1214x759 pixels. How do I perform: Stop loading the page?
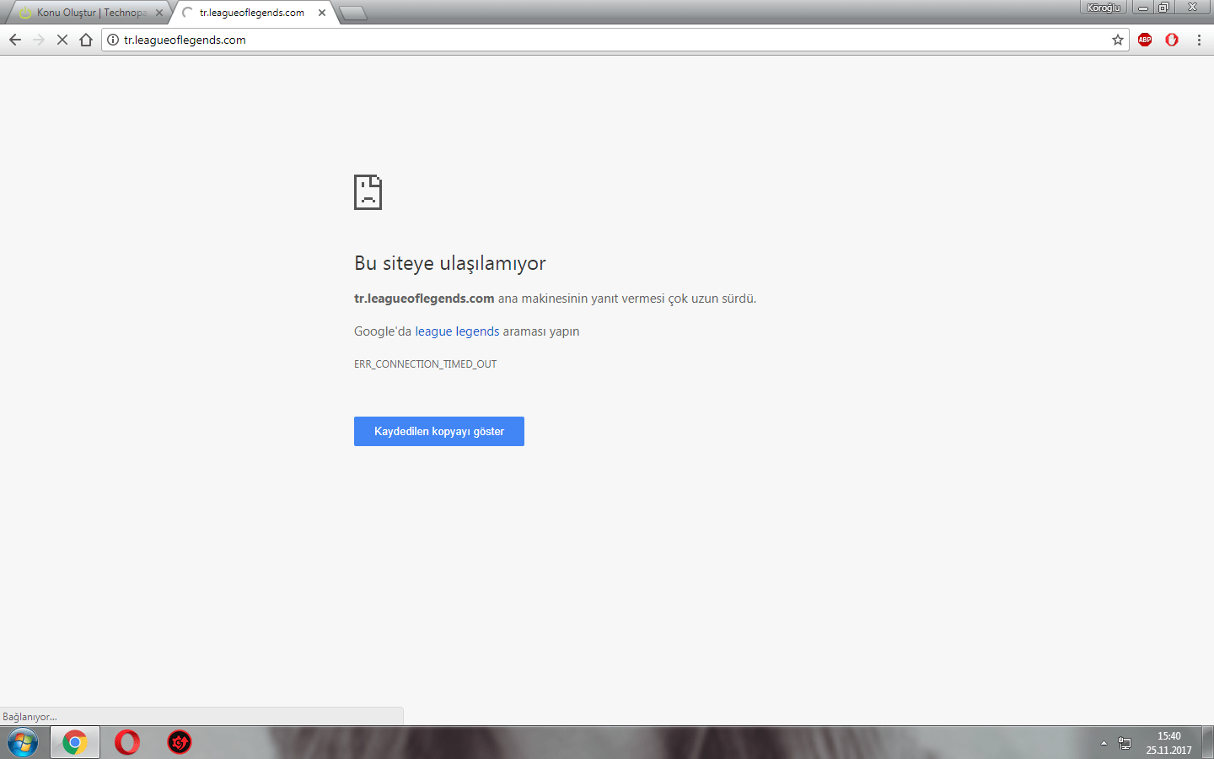coord(62,40)
